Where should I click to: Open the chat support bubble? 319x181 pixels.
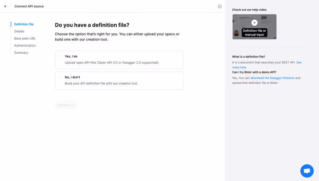pos(307,171)
